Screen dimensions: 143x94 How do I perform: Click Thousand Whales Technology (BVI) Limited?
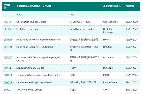click(38, 75)
